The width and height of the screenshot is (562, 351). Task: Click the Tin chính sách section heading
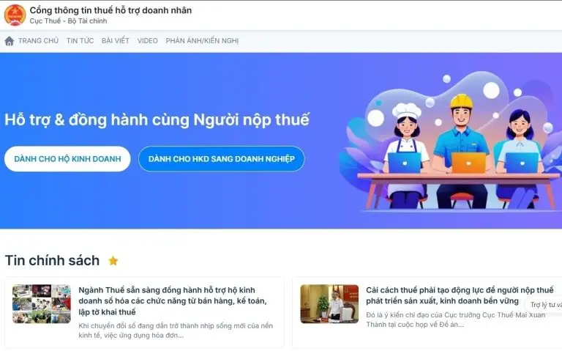coord(53,261)
